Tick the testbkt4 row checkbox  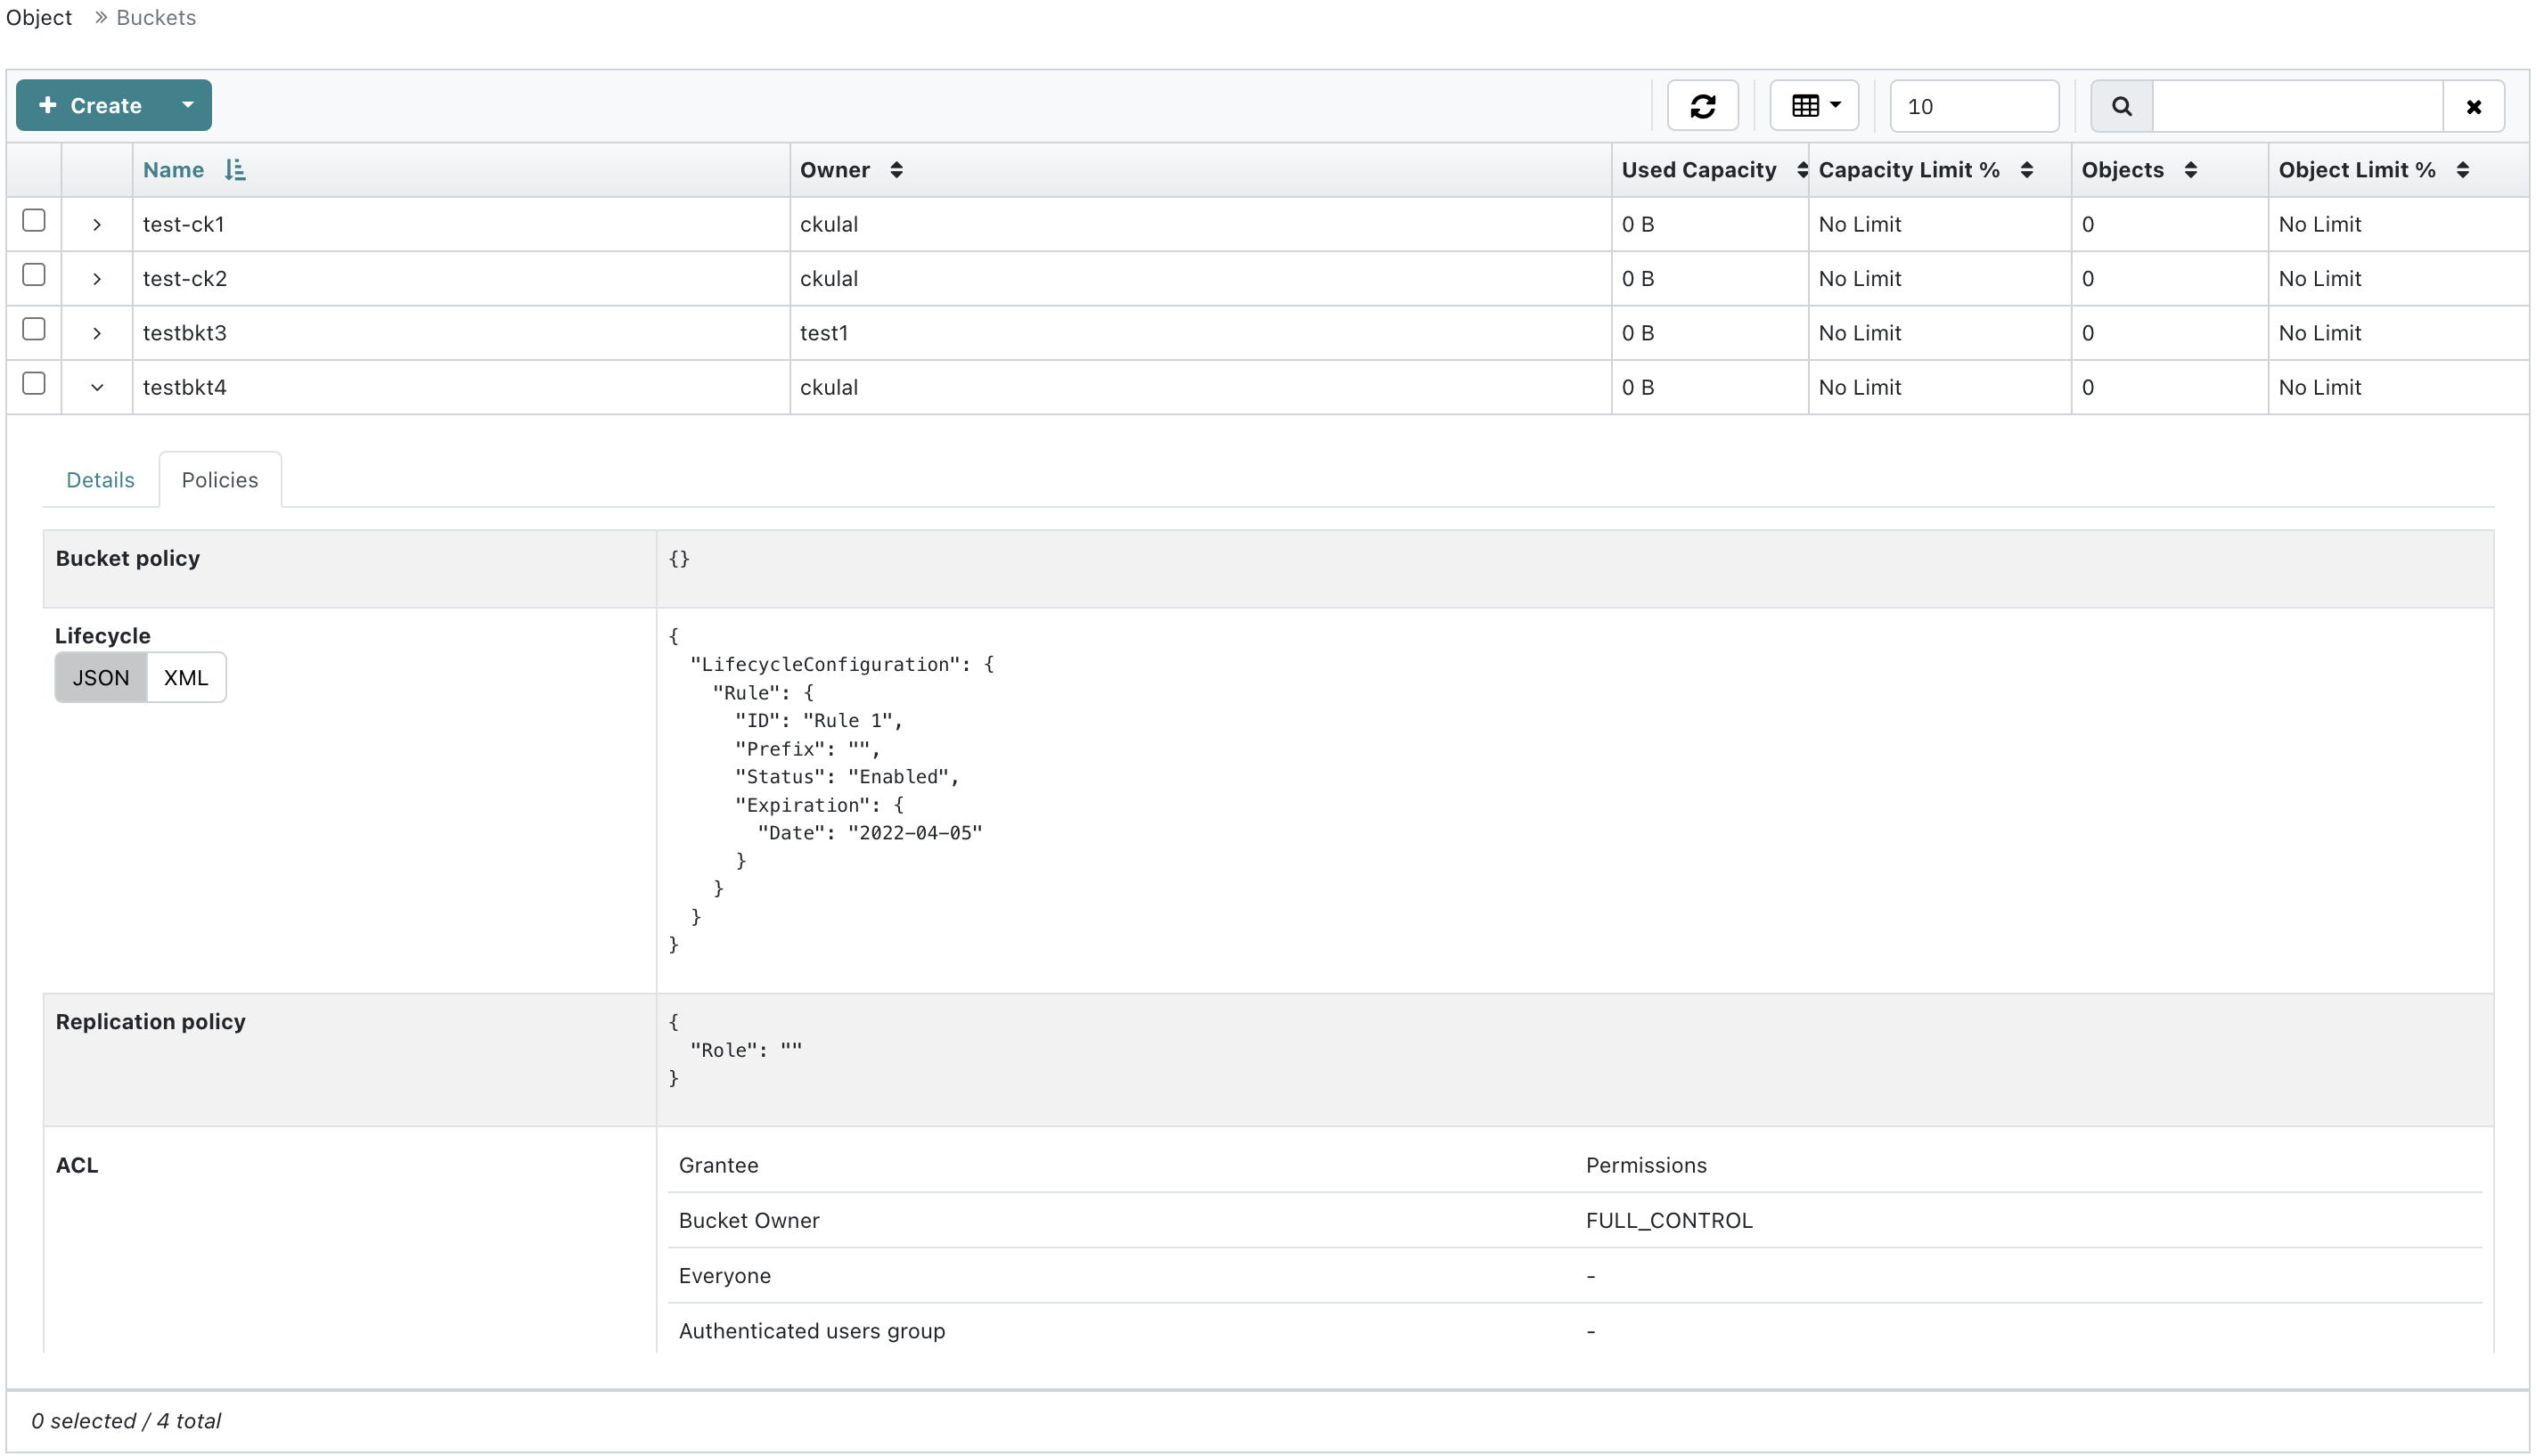(x=34, y=384)
